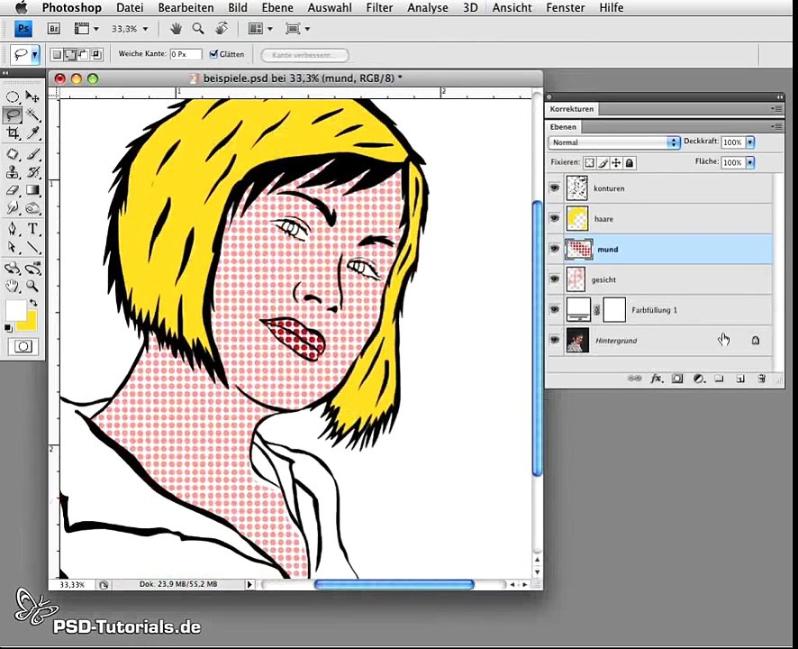Open the Ansicht menu
Screen dimensions: 798x649
[x=512, y=7]
